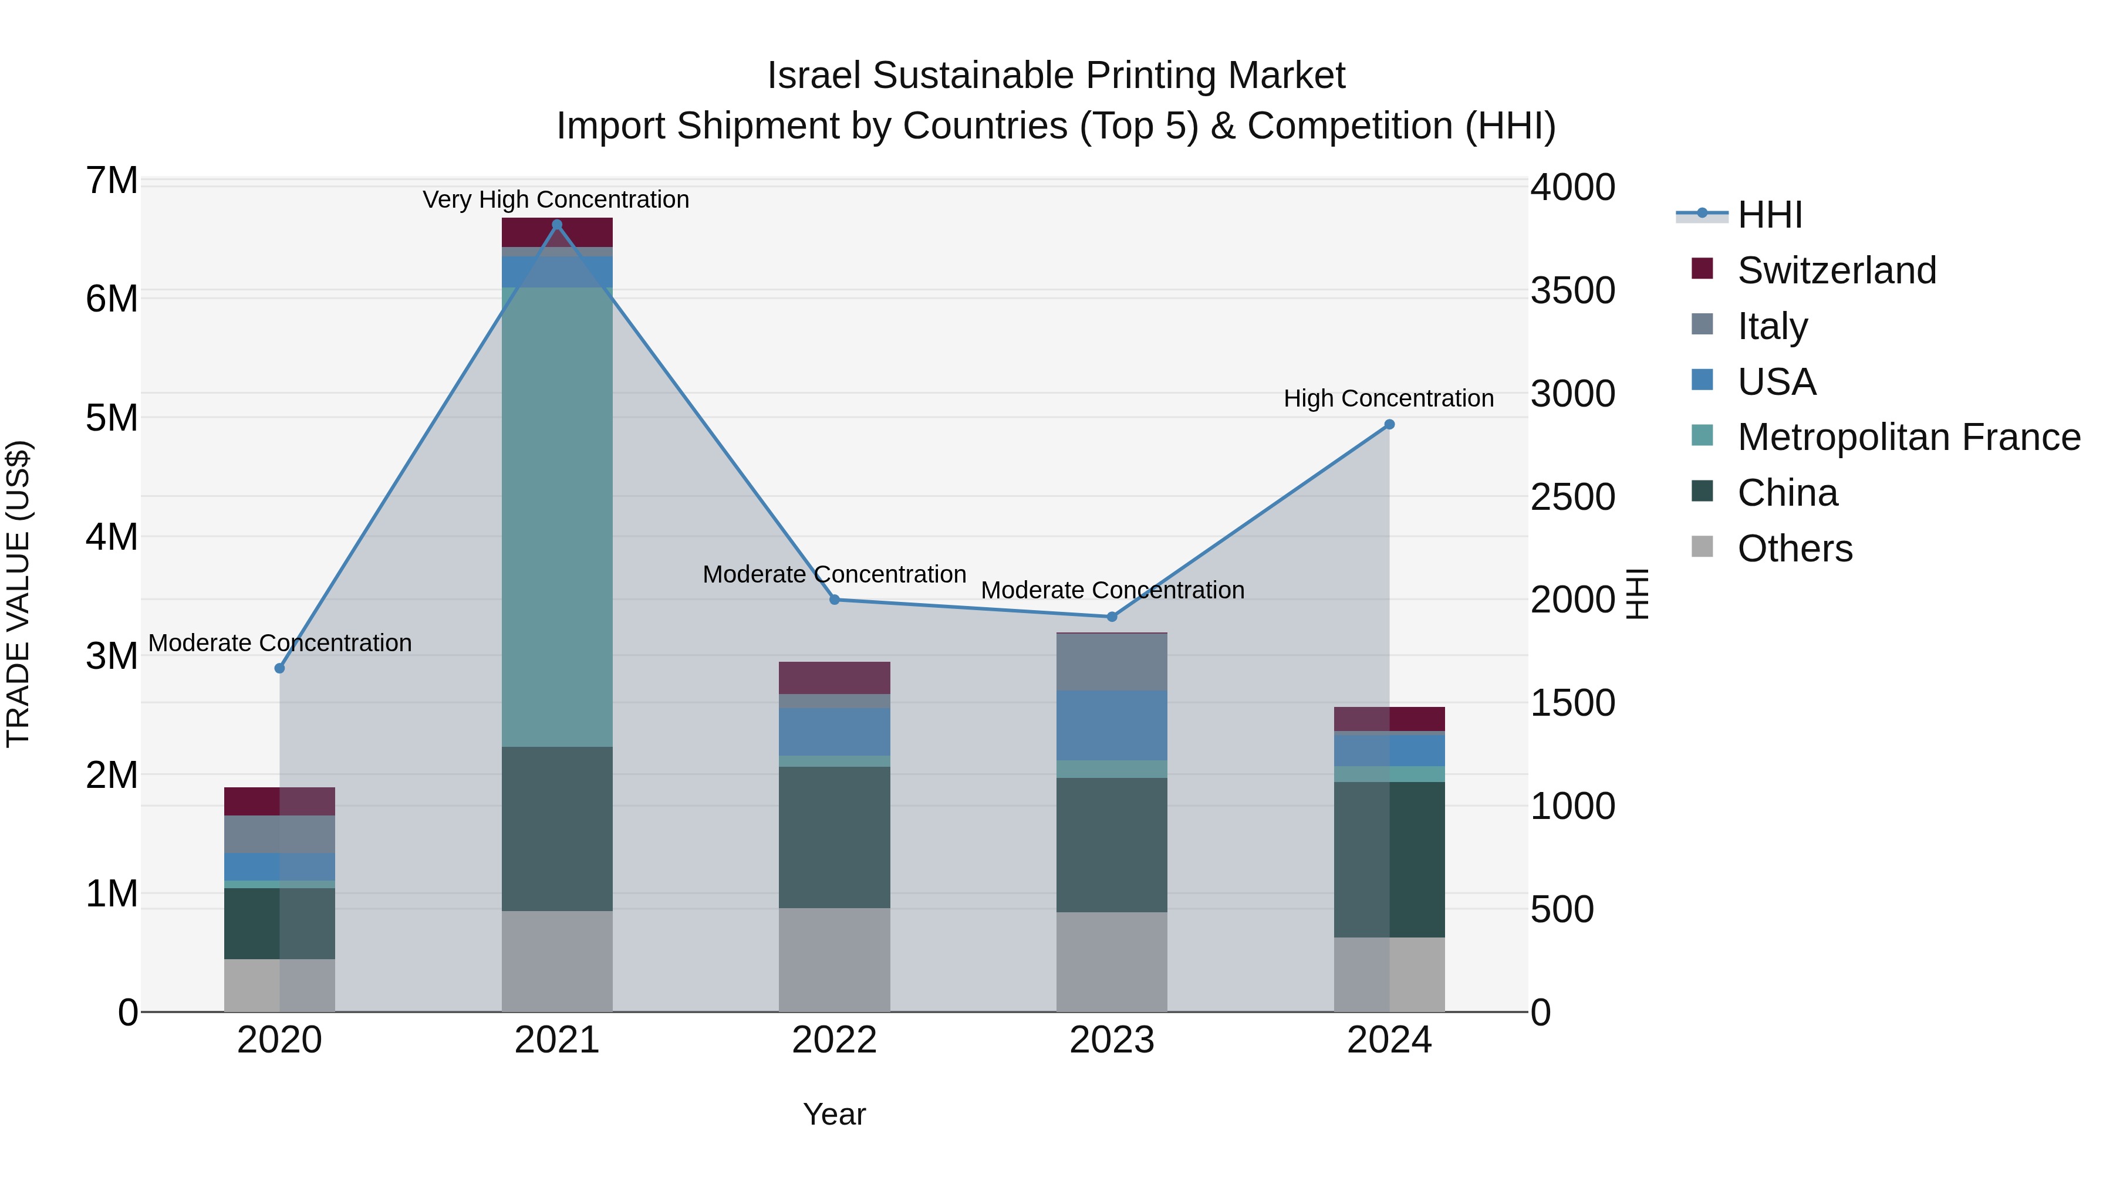This screenshot has height=1188, width=2113.
Task: Click the USA segment of 2023 bar
Action: [1112, 726]
